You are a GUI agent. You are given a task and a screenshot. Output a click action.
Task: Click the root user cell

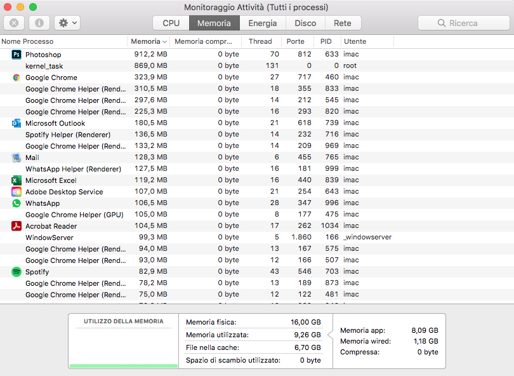click(350, 65)
